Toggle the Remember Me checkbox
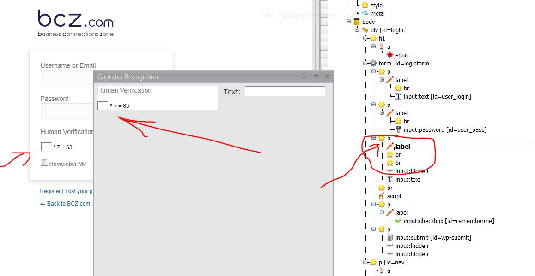Viewport: 535px width, 276px height. [44, 162]
